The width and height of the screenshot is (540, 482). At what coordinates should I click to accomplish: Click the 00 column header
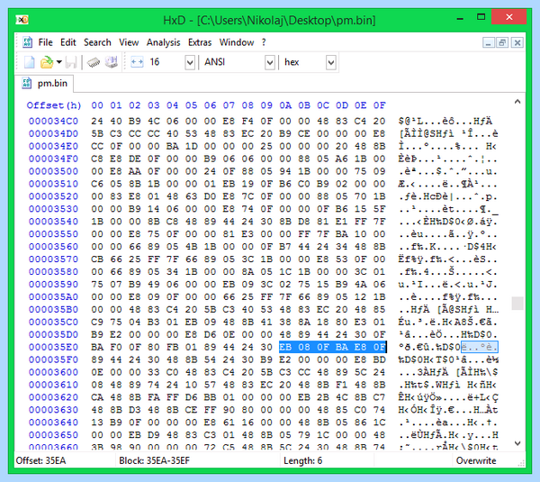click(97, 105)
